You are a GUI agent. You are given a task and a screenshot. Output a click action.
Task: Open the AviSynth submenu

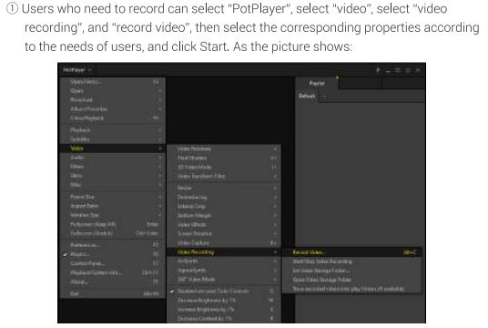[x=224, y=261]
